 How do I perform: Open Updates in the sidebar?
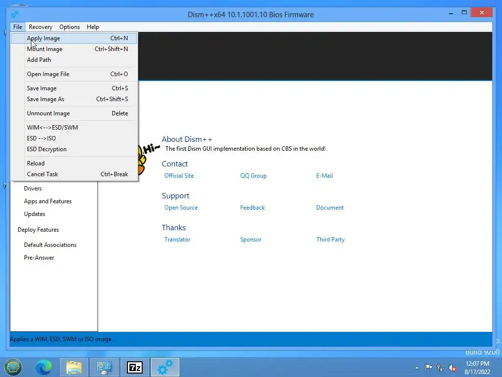34,214
